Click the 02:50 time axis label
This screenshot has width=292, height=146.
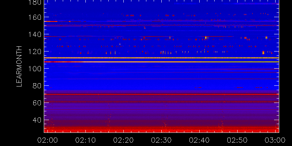point(237,140)
